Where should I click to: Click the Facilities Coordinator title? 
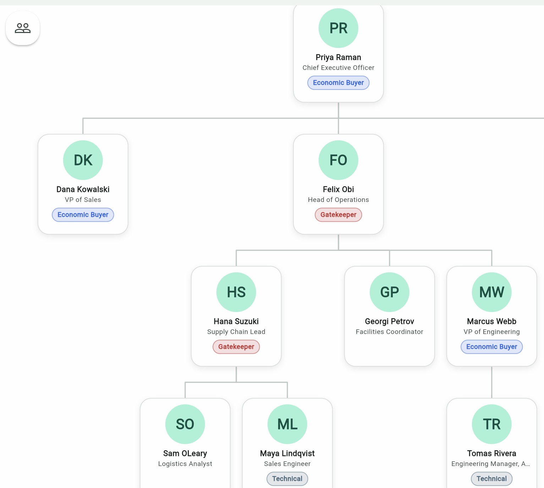tap(390, 332)
